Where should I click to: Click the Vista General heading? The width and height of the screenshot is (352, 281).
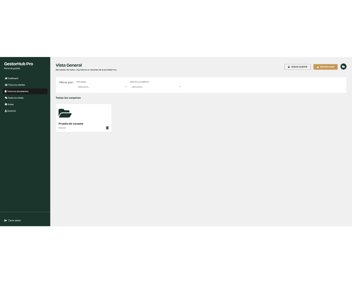click(x=69, y=65)
